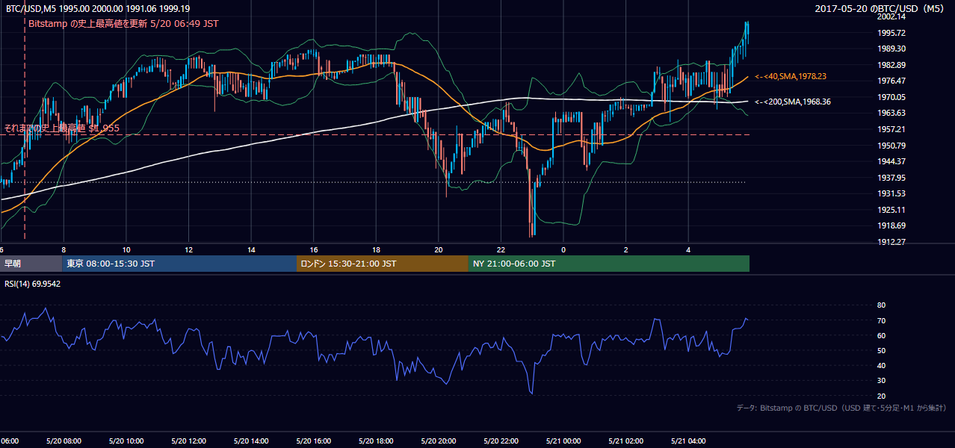Click the Bitstamp data source note

pyautogui.click(x=841, y=408)
